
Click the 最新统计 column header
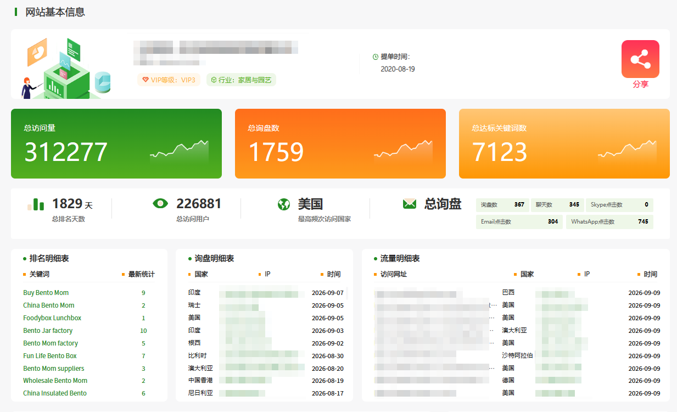click(x=141, y=274)
